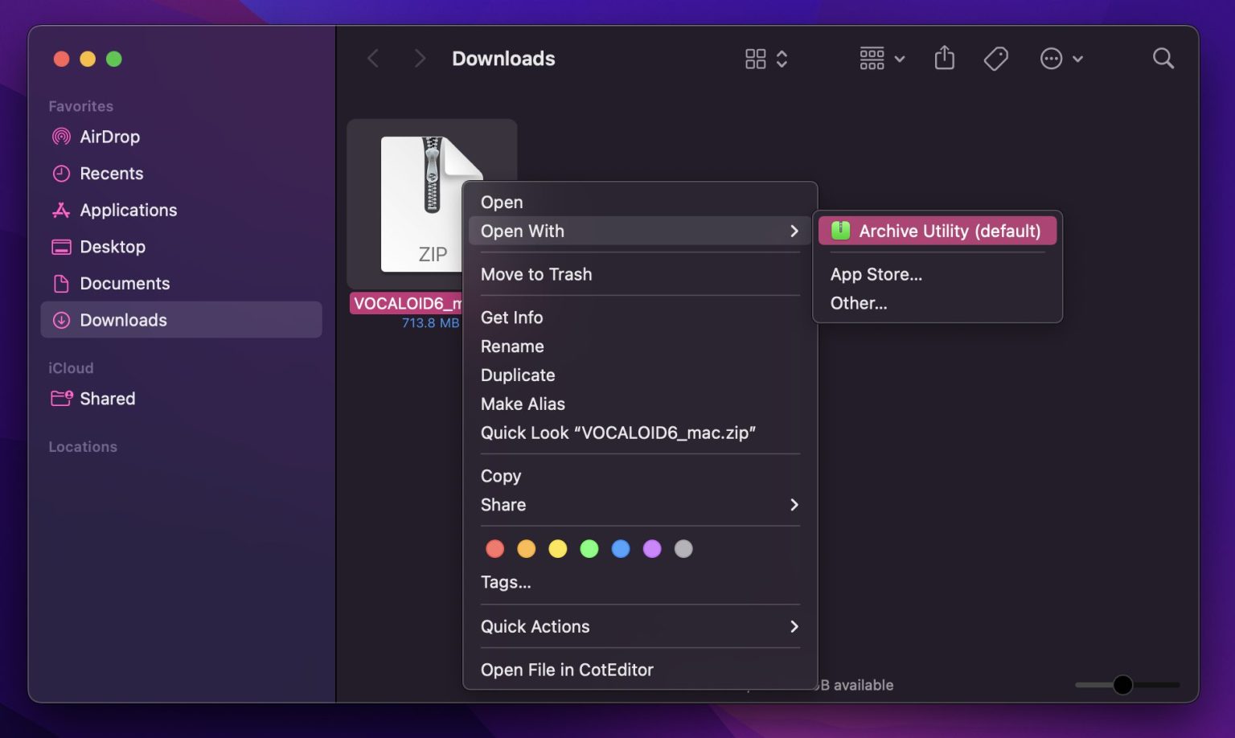This screenshot has width=1235, height=738.
Task: Start a search with the magnifying glass
Action: [1163, 58]
